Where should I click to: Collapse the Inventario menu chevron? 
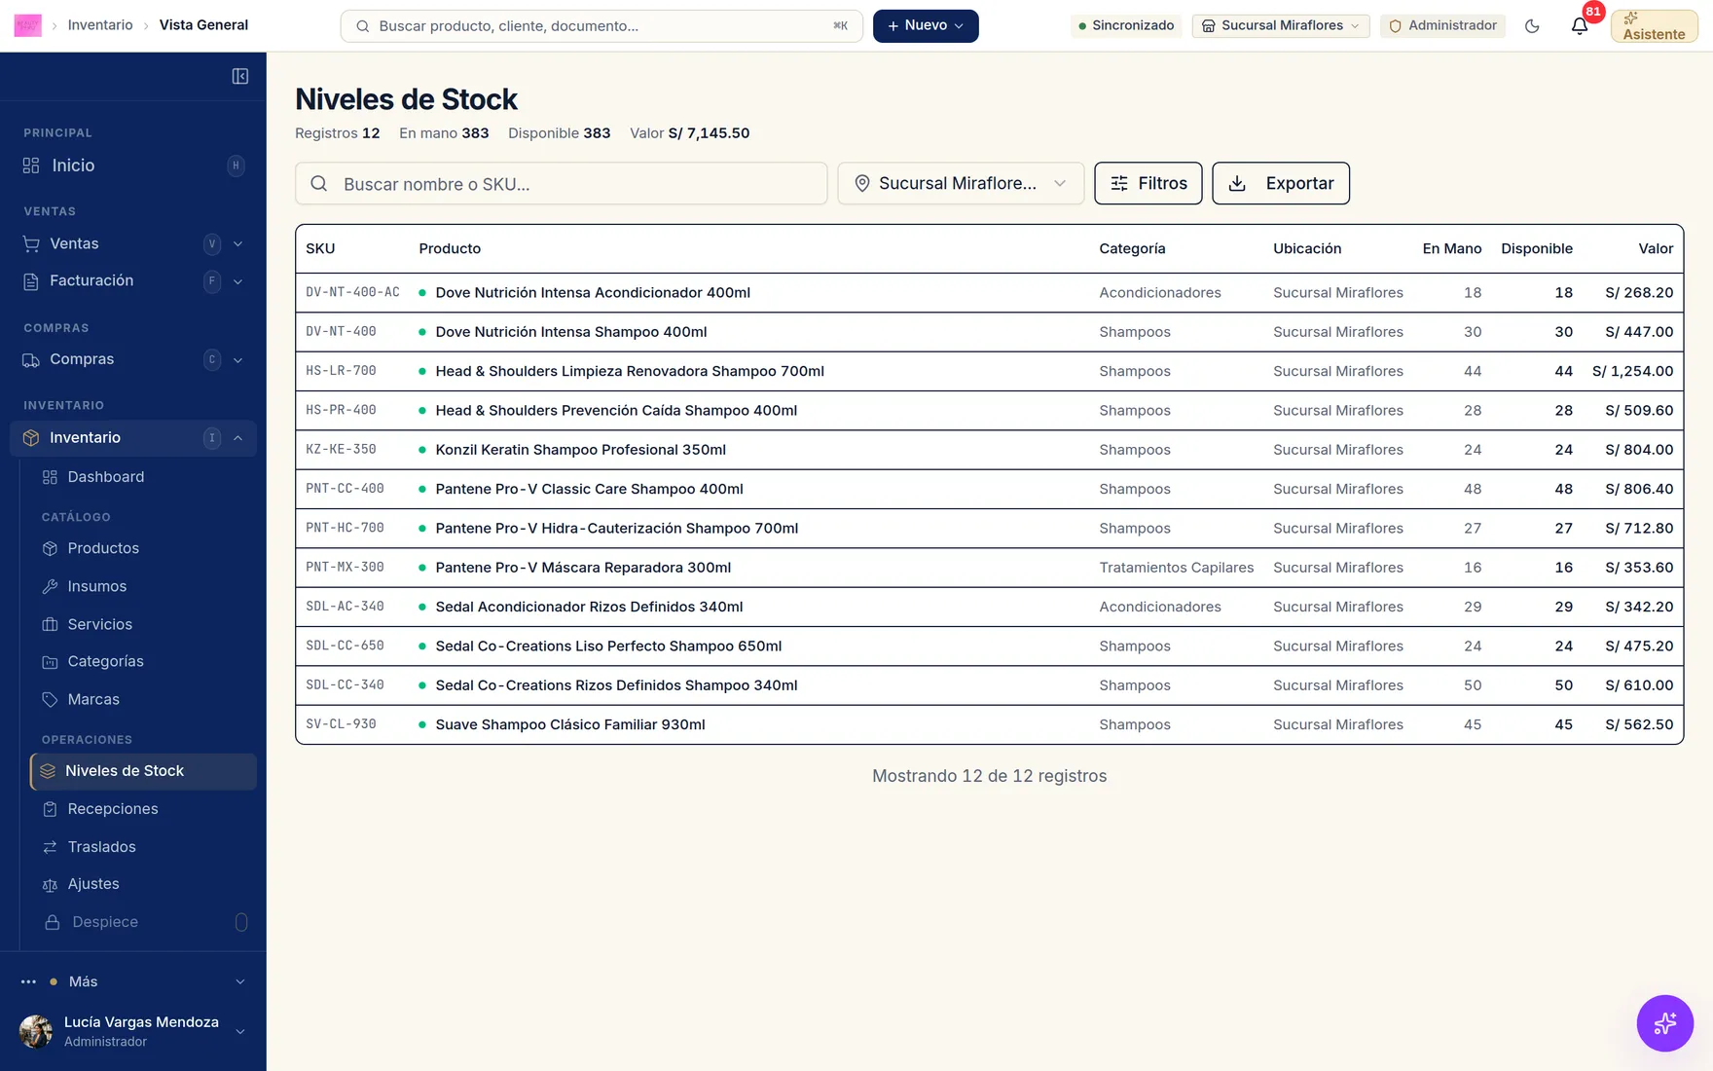238,438
